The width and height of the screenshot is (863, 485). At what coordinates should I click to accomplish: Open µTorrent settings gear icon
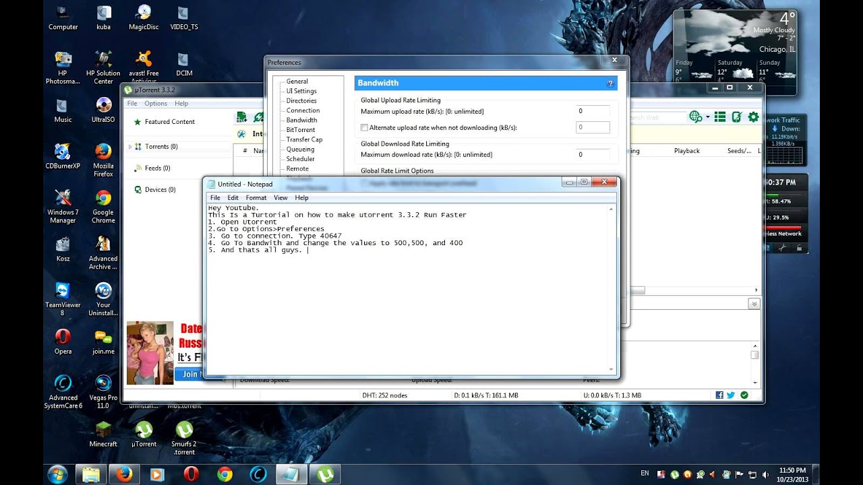[753, 117]
